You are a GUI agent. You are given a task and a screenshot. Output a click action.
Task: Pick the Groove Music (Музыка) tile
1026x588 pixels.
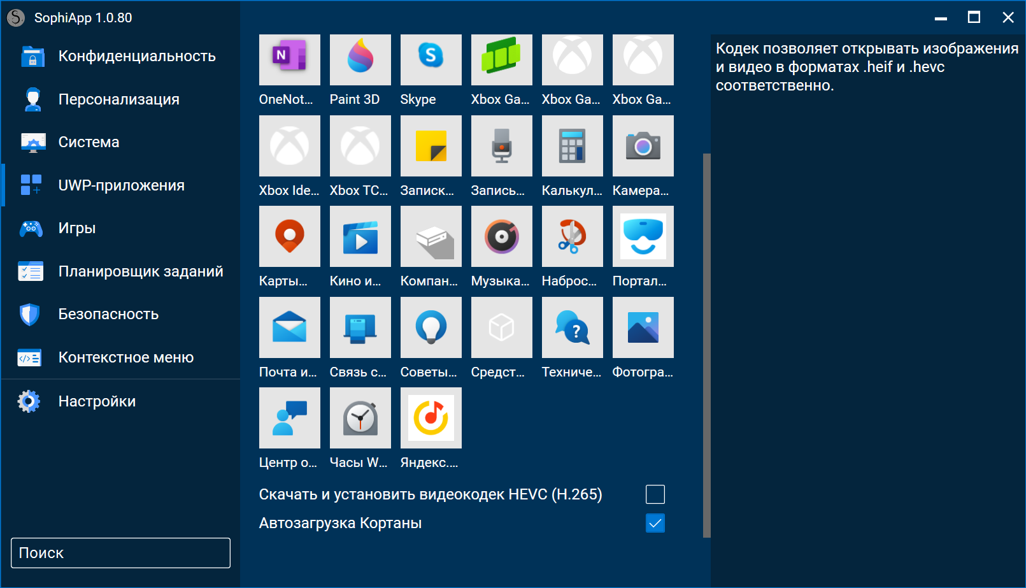coord(501,236)
